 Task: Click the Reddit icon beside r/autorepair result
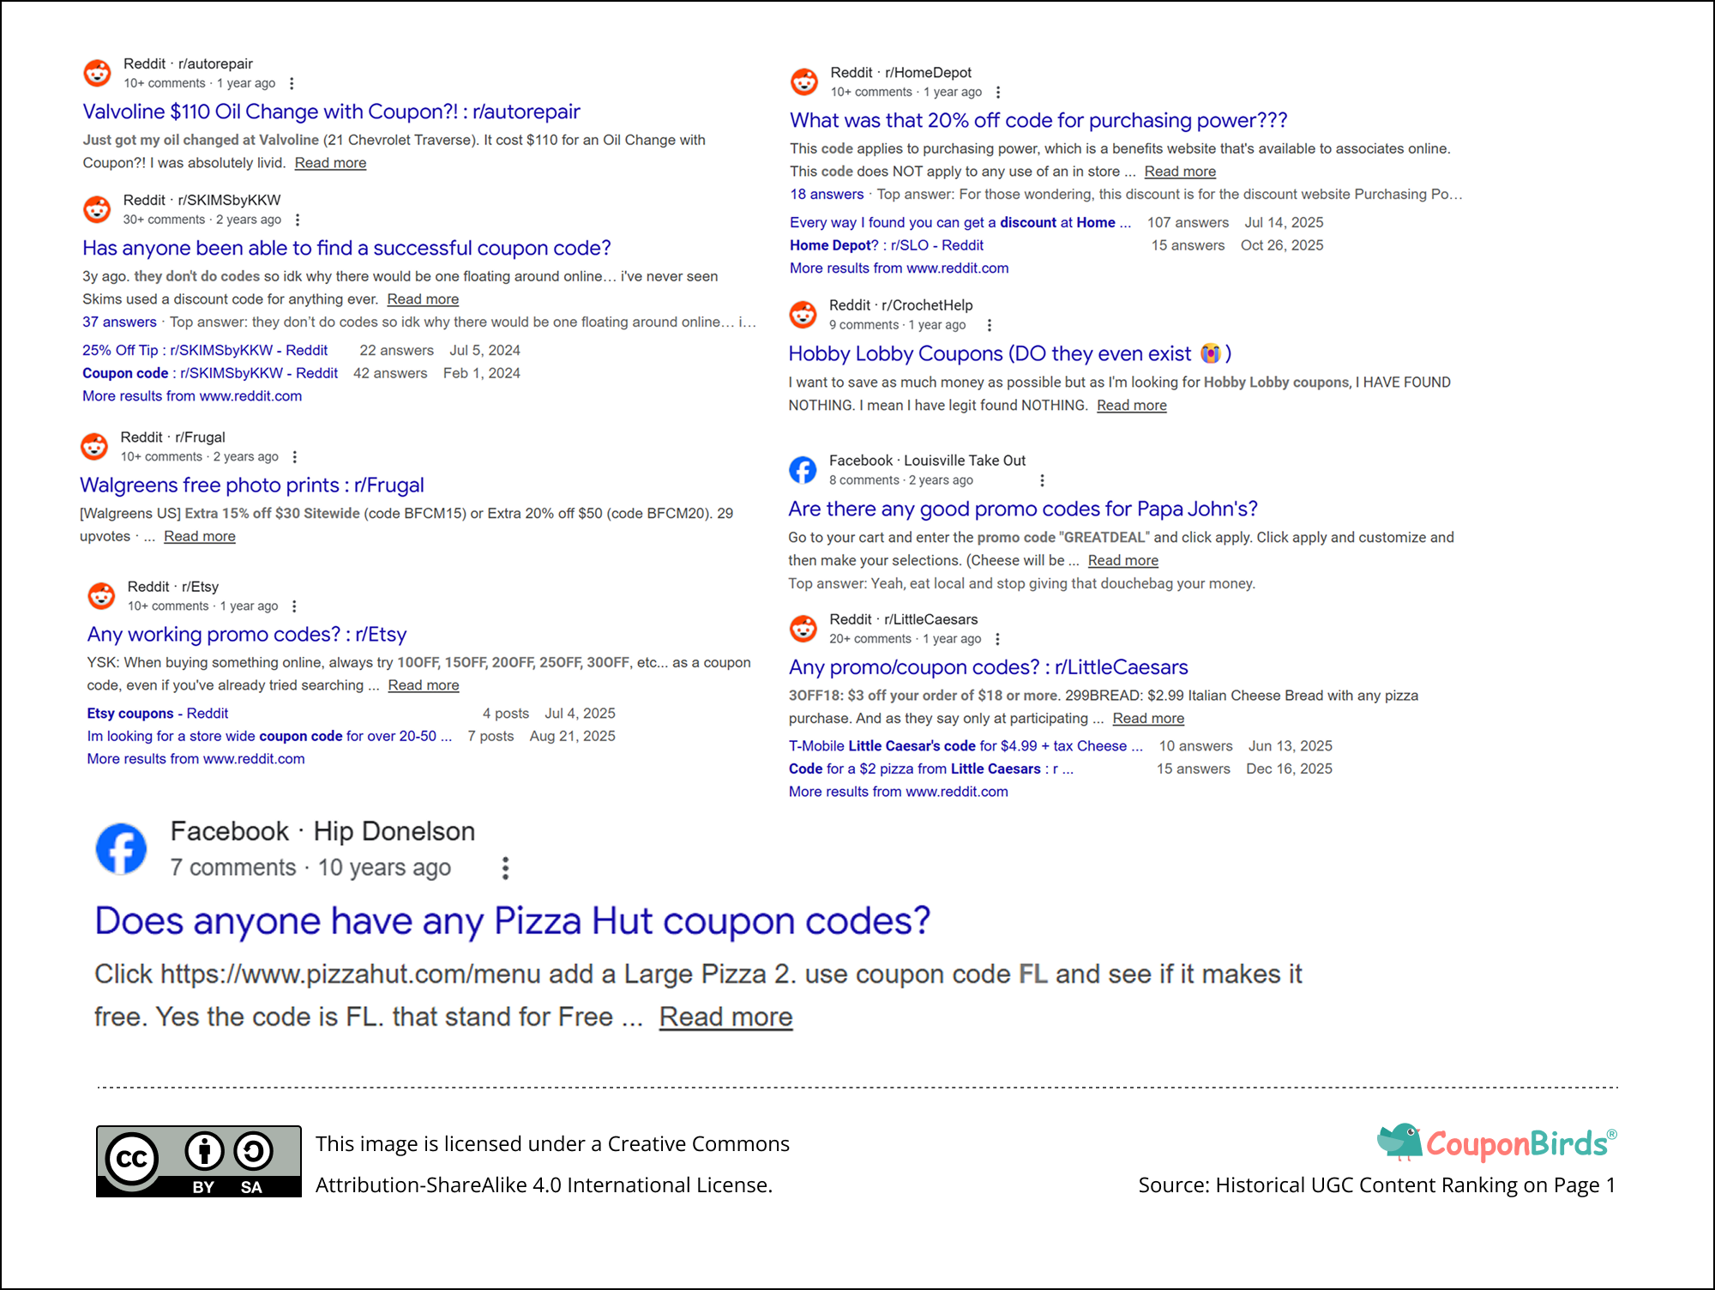[97, 73]
